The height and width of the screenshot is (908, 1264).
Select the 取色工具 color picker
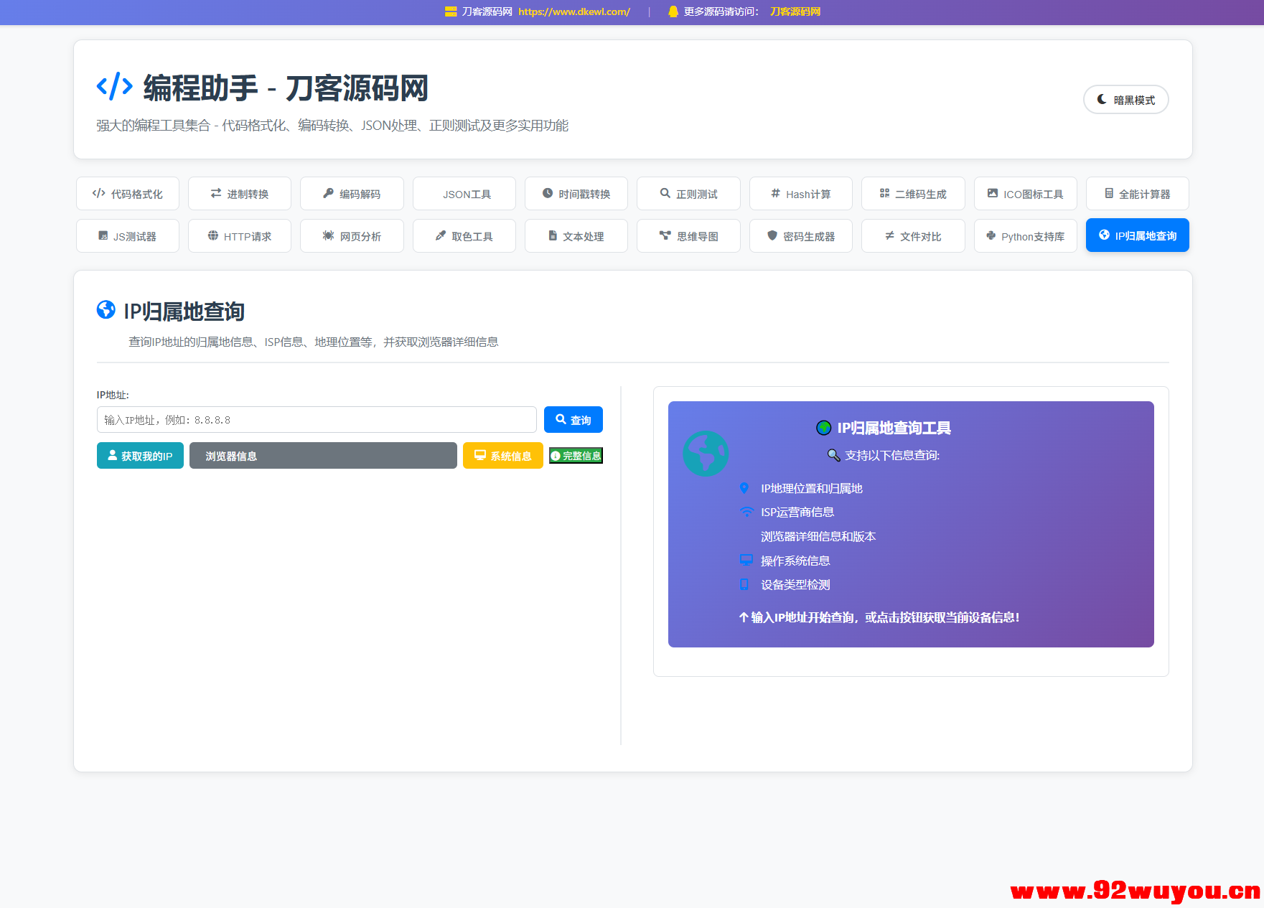(464, 235)
